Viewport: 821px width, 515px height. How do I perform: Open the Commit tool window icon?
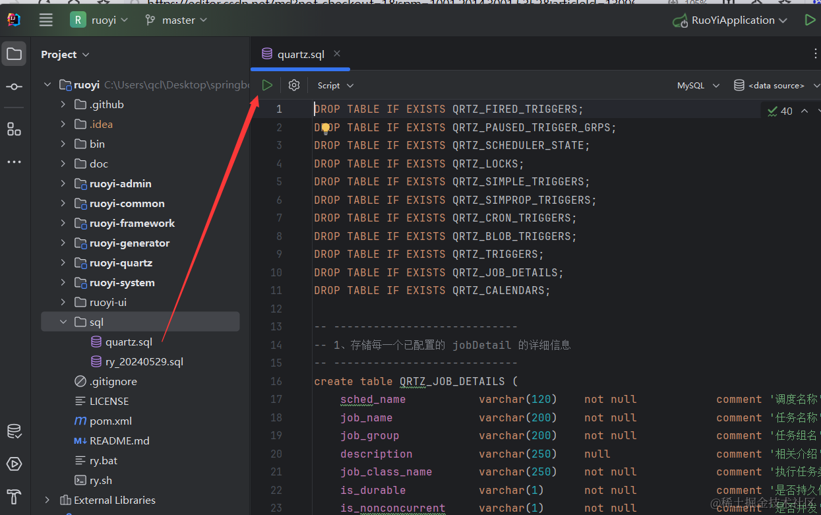pyautogui.click(x=14, y=87)
